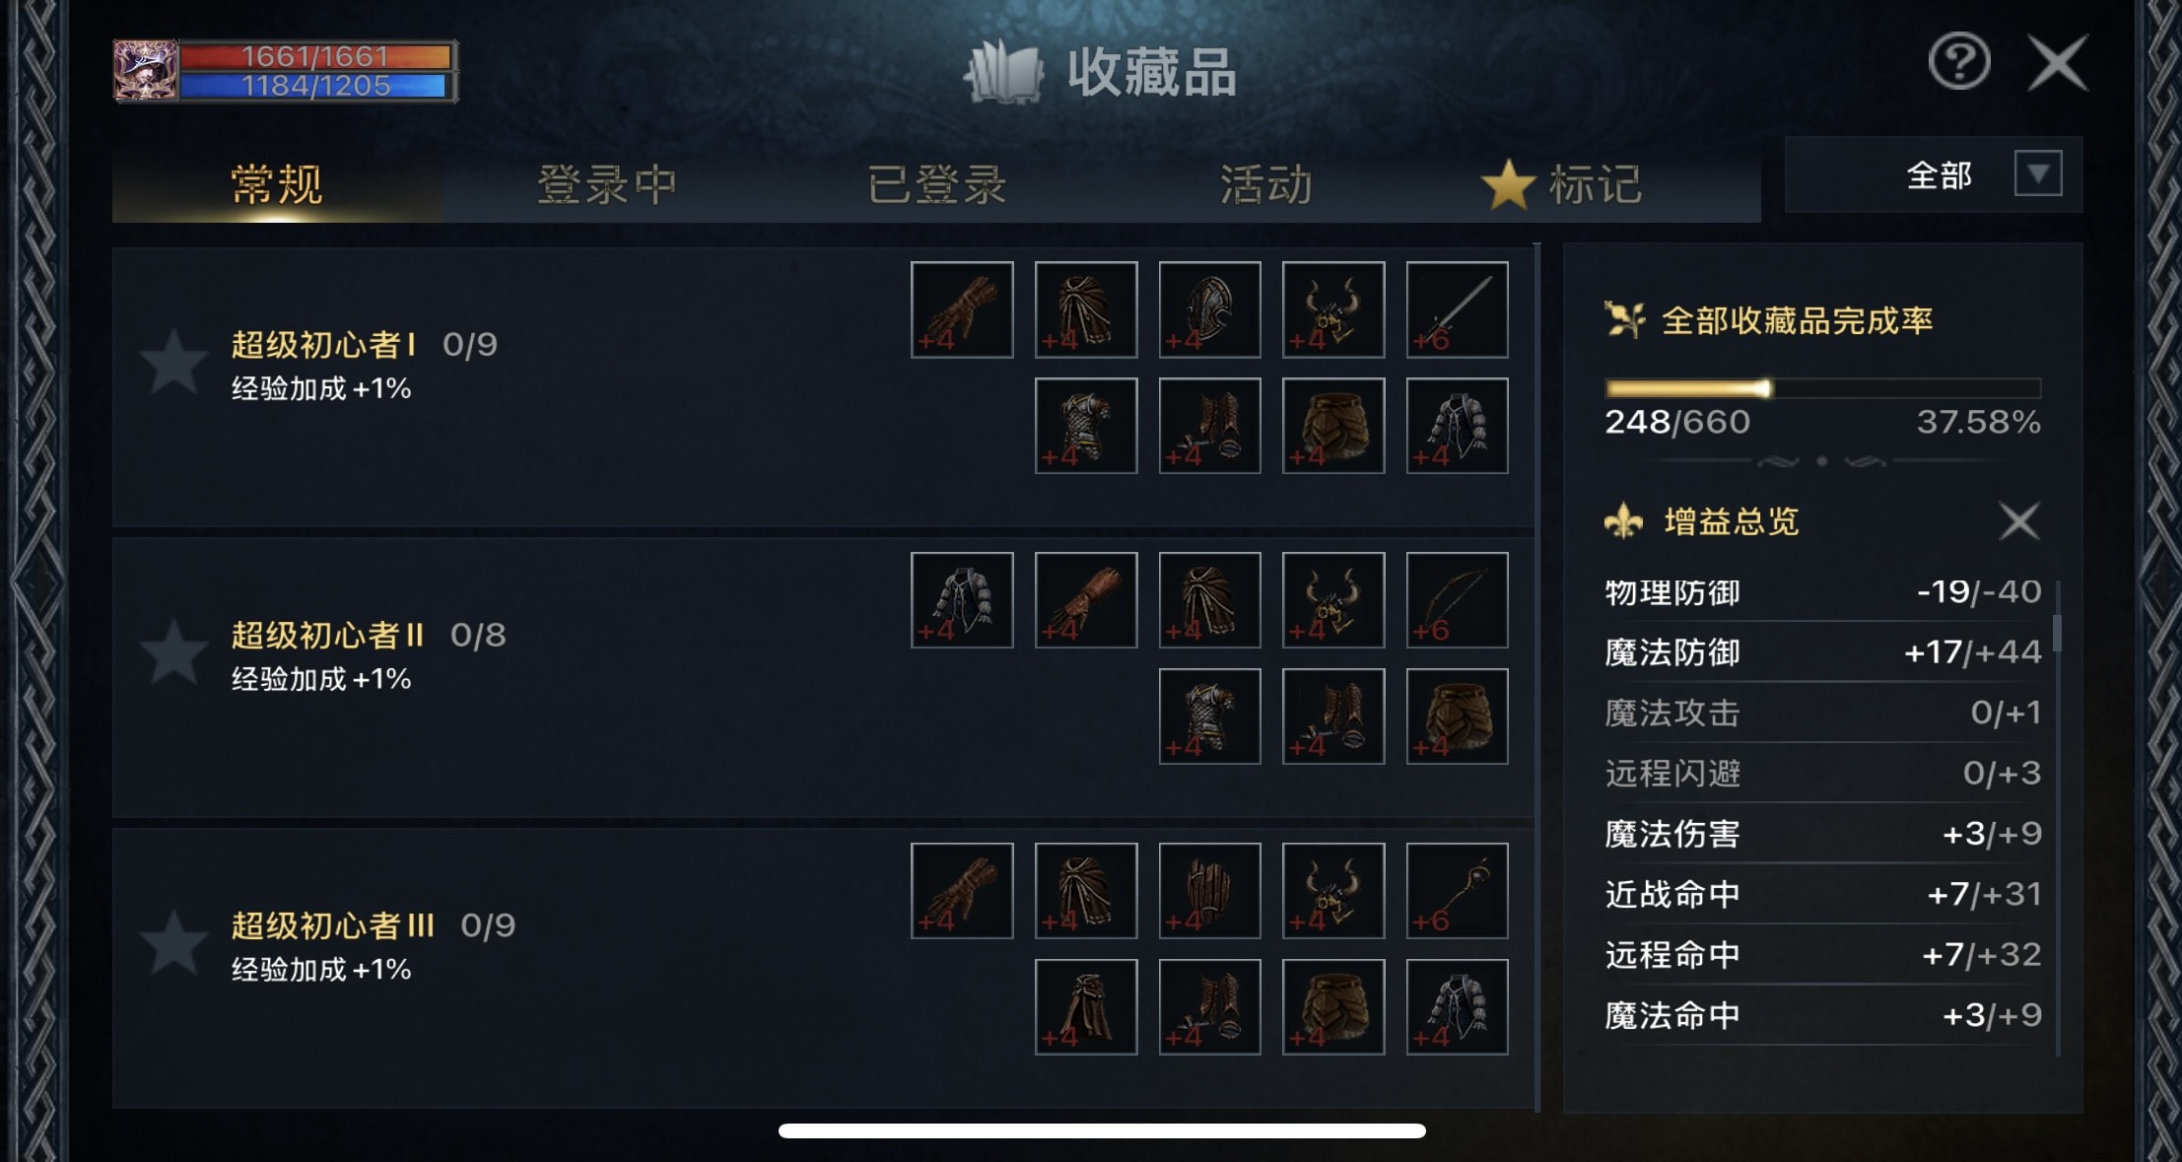This screenshot has width=2182, height=1162.
Task: Select the robe icon in 超级初心者 III bottom row
Action: pos(1086,1006)
